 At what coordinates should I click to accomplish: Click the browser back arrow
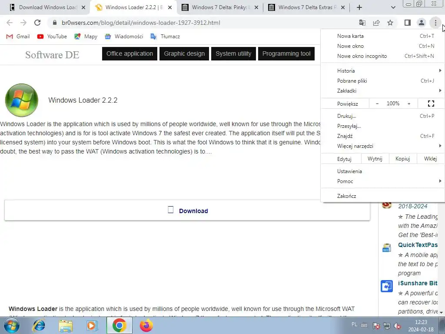(x=10, y=23)
